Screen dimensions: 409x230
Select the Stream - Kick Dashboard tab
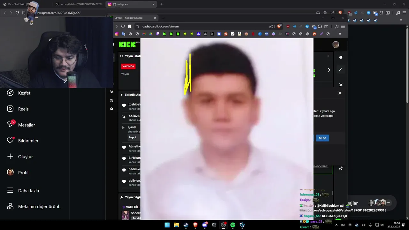(x=132, y=18)
